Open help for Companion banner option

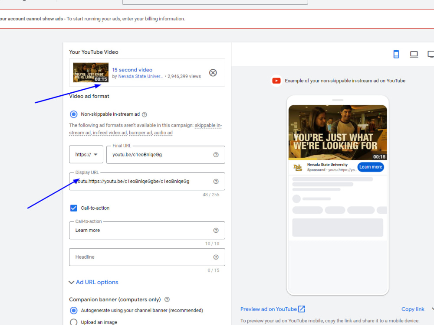pyautogui.click(x=167, y=299)
